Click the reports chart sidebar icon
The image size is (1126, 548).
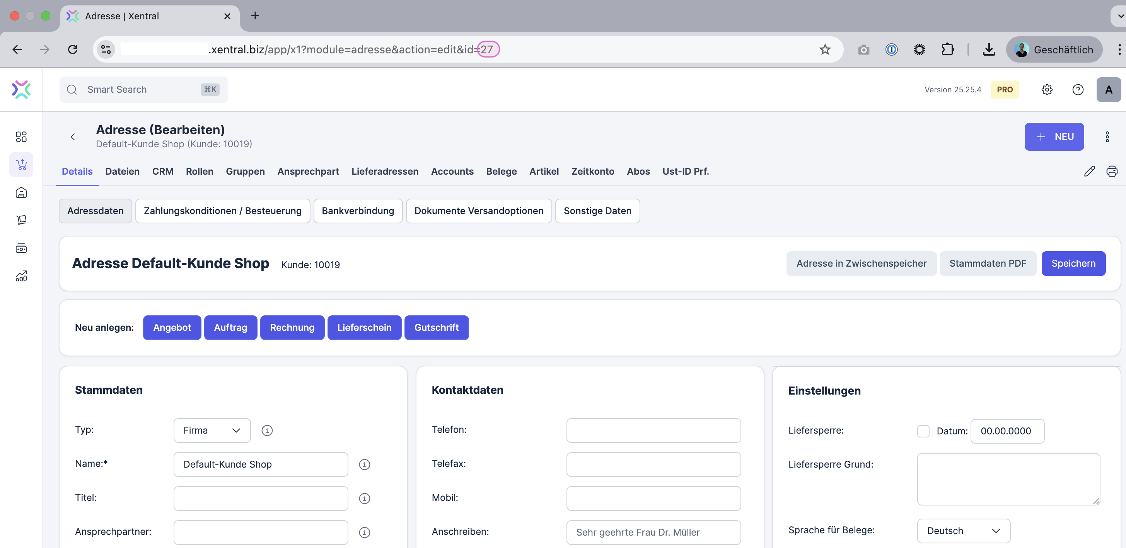click(x=21, y=276)
